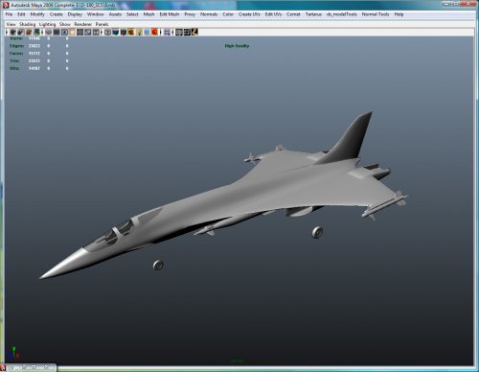Enable Wireframe on Shaded icon
The height and width of the screenshot is (372, 479).
(x=124, y=32)
